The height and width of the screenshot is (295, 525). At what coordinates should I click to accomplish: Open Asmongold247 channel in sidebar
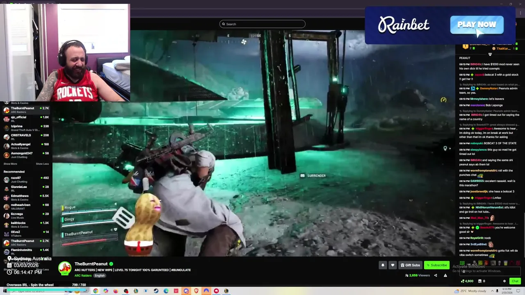(27, 155)
